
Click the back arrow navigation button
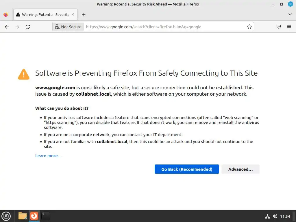click(7, 27)
